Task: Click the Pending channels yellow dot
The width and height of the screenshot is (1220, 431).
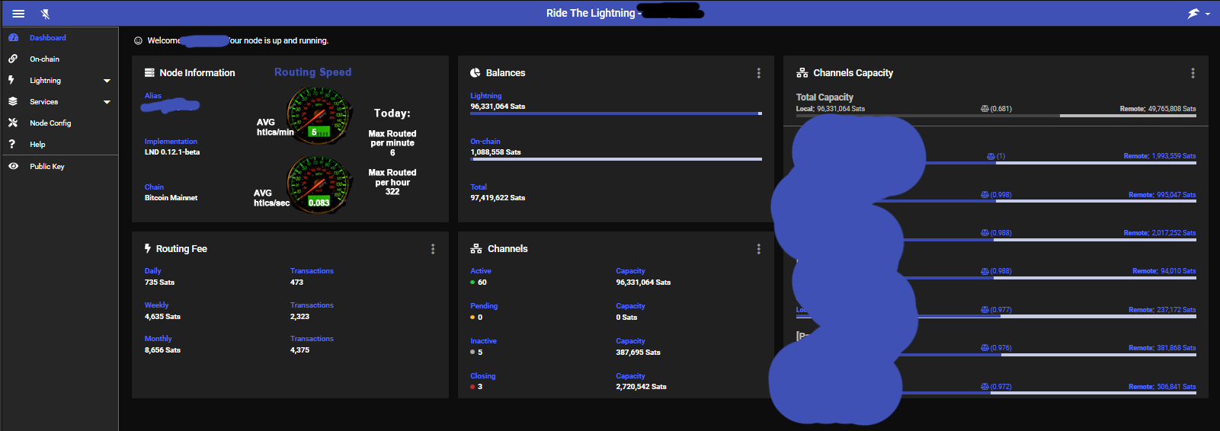Action: tap(472, 318)
